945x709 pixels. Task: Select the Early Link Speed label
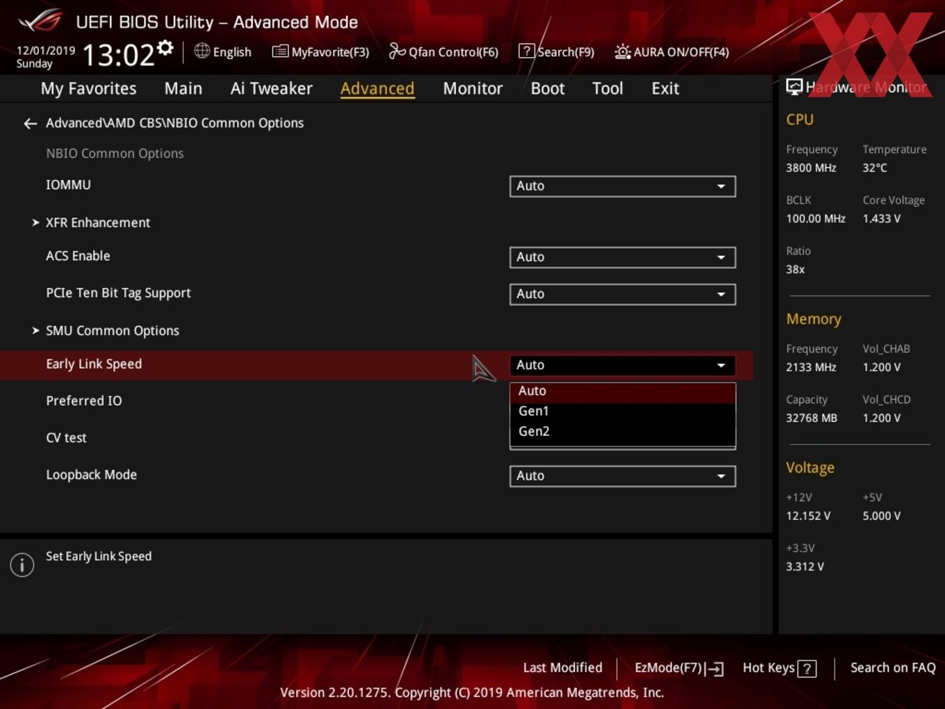pyautogui.click(x=94, y=364)
